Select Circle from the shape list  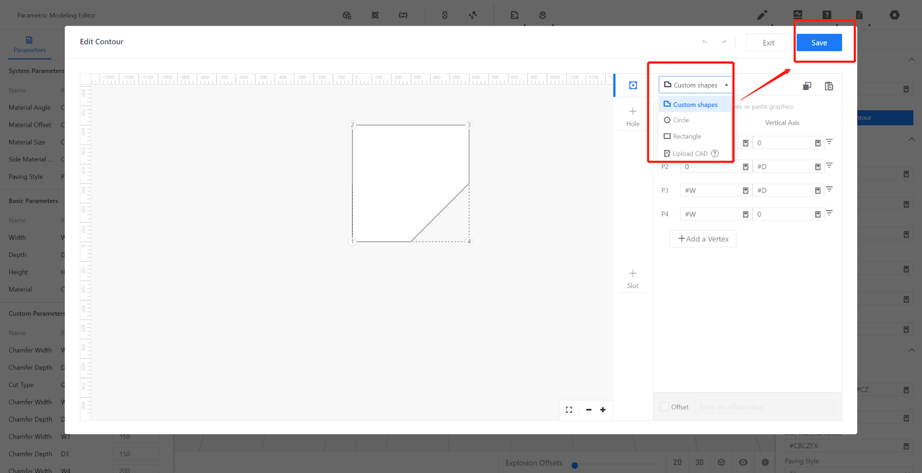(x=681, y=120)
